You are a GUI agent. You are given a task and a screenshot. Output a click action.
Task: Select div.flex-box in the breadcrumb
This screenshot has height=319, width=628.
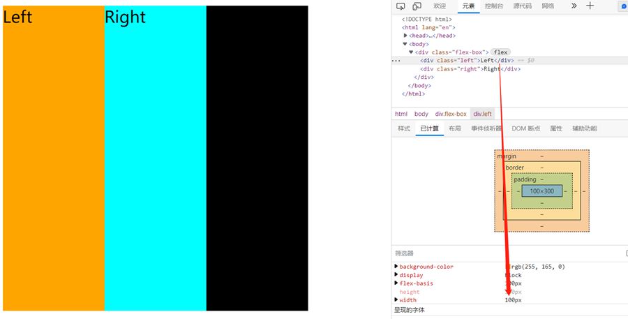click(x=451, y=114)
